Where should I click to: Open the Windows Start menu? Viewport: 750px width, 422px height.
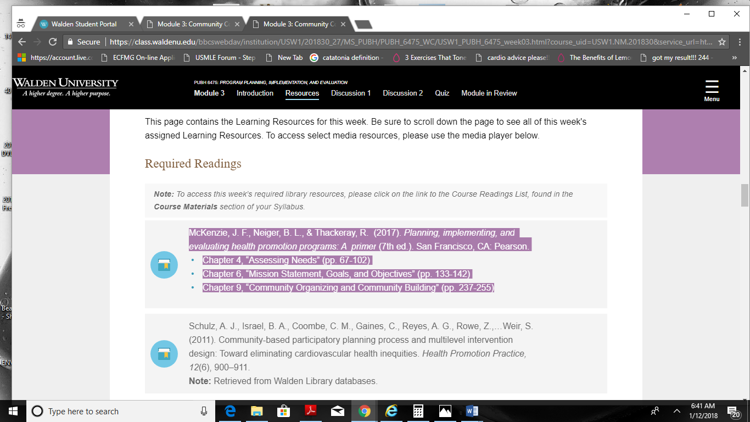13,411
